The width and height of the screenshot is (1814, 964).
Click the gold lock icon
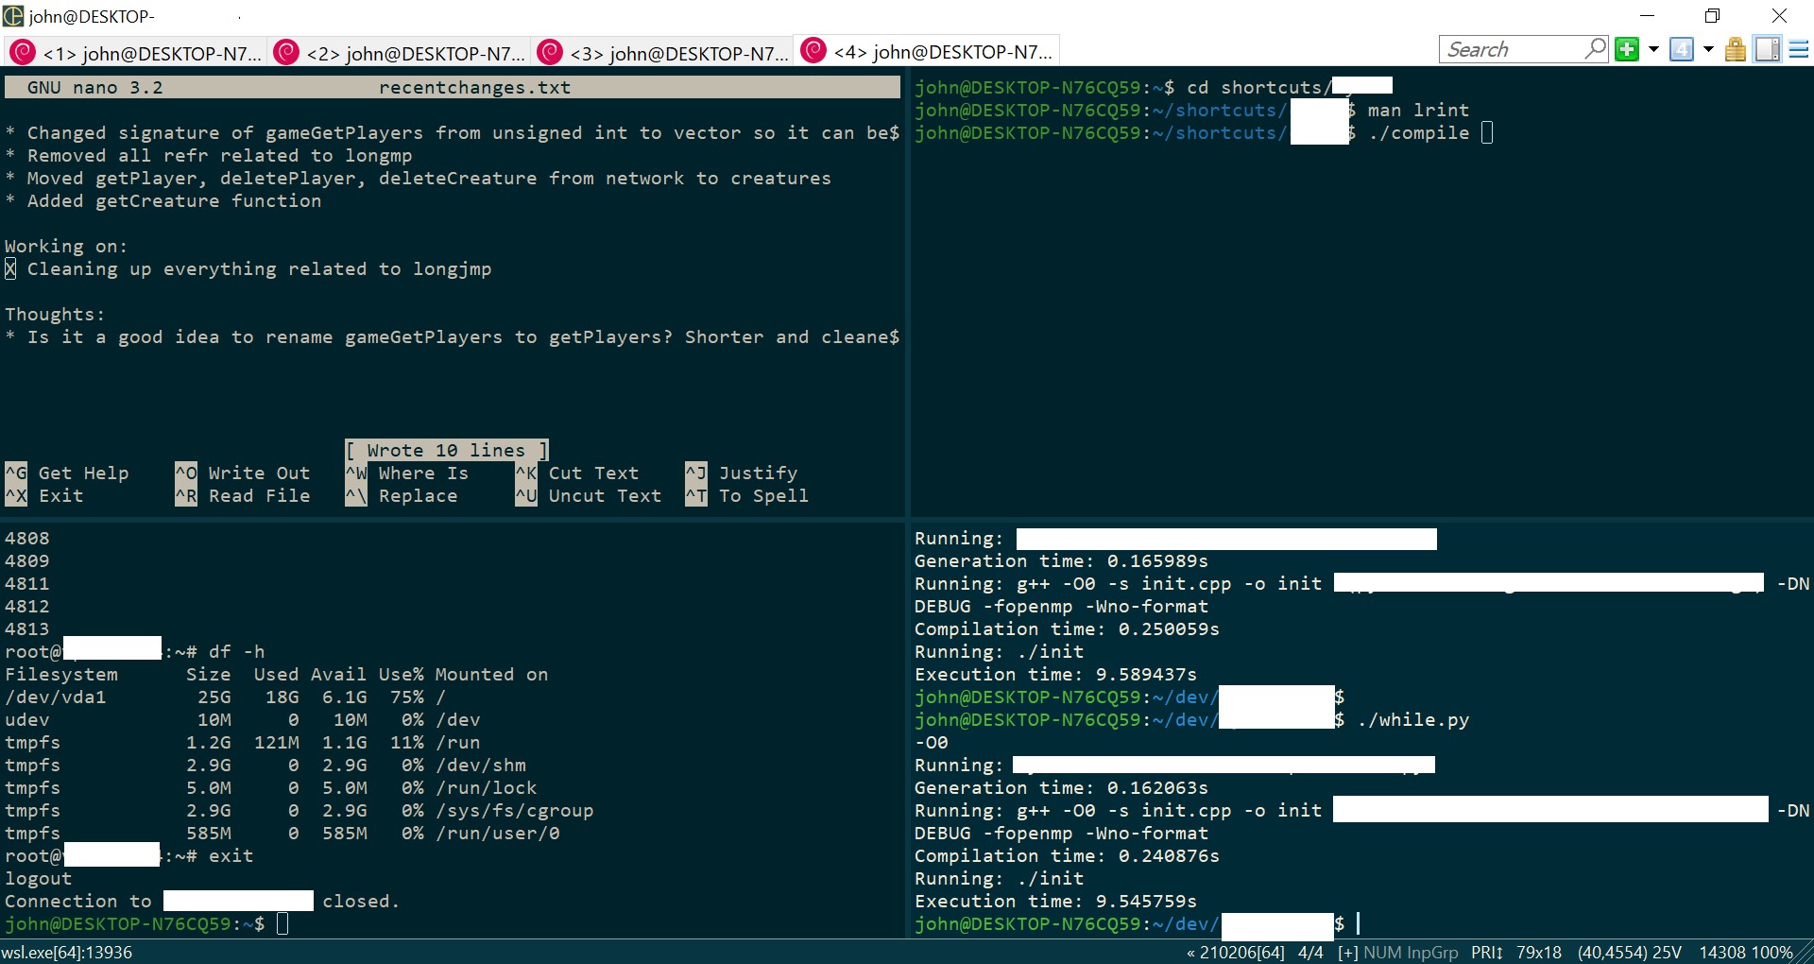coord(1736,49)
